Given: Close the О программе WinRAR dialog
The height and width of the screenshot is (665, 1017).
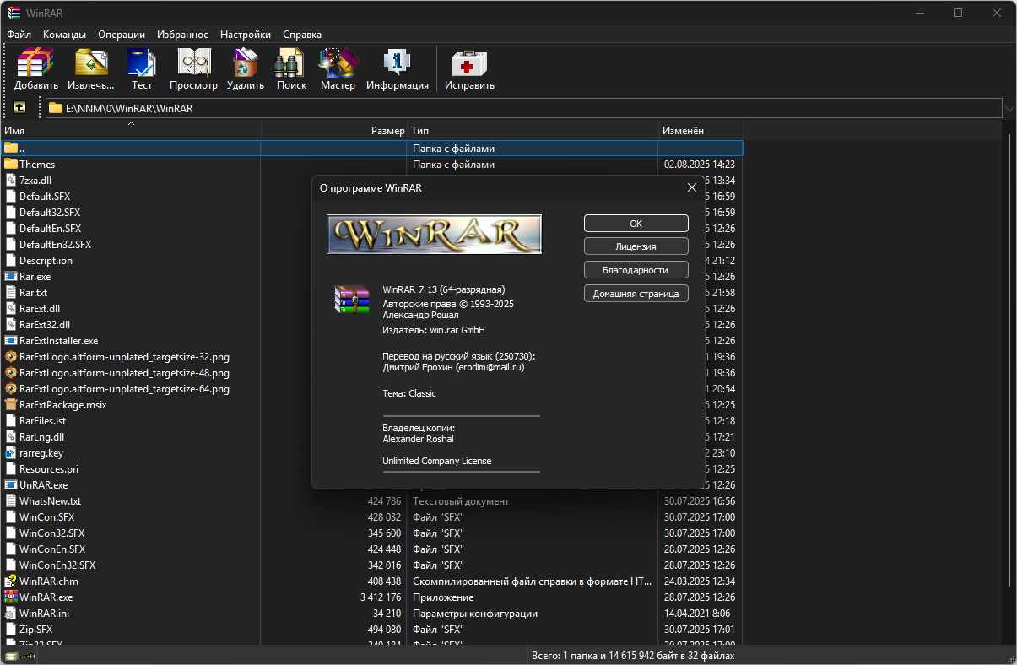Looking at the screenshot, I should click(x=692, y=187).
